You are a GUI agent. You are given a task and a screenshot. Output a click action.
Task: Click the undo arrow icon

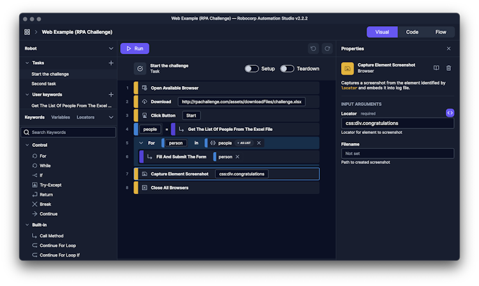click(x=313, y=49)
